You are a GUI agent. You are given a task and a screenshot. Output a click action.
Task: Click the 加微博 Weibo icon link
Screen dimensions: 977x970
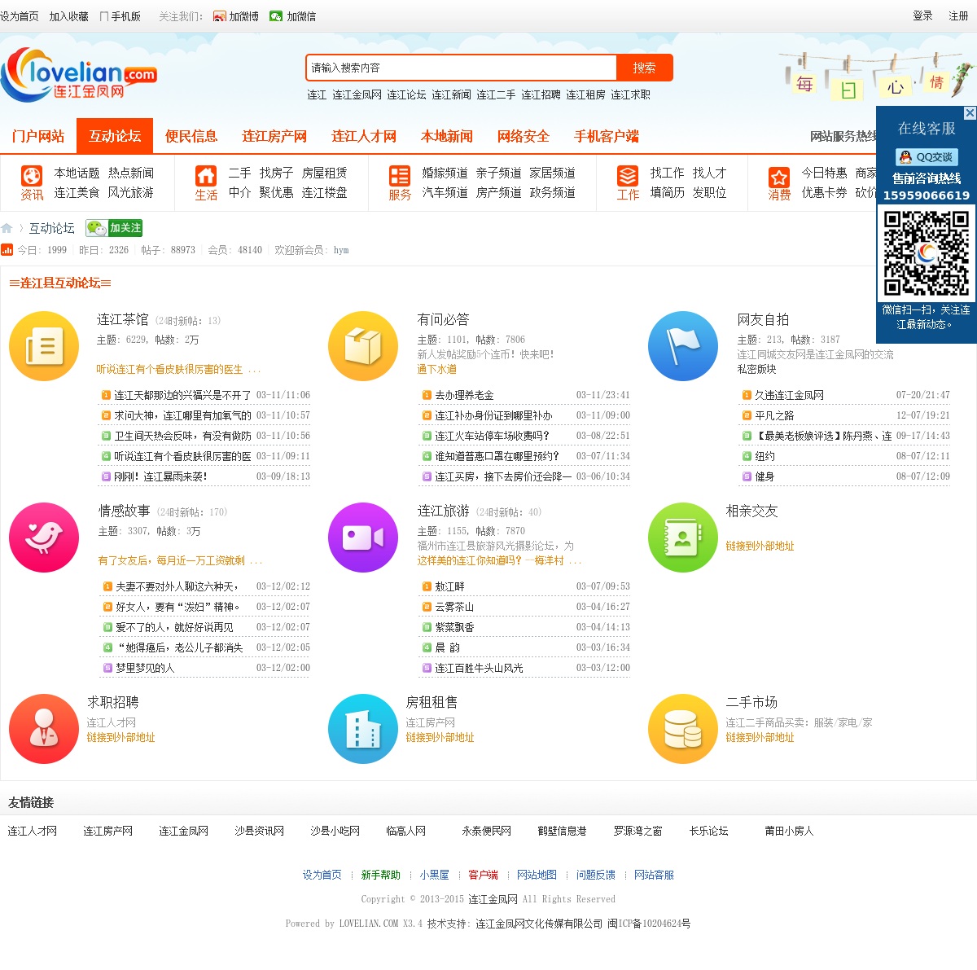tap(236, 16)
